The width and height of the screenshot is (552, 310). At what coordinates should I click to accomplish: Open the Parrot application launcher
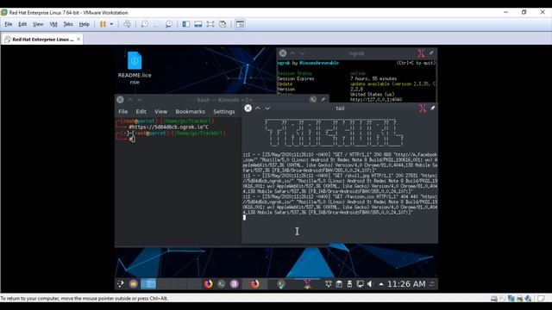(121, 283)
